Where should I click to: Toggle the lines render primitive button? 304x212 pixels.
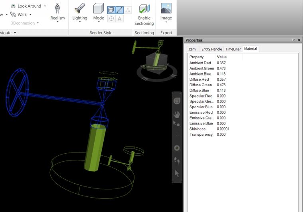(120, 10)
